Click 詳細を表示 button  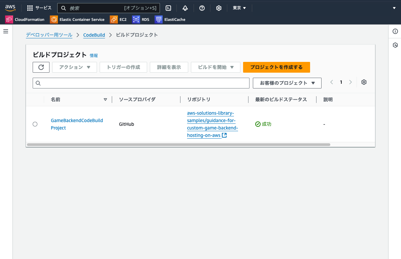[169, 67]
